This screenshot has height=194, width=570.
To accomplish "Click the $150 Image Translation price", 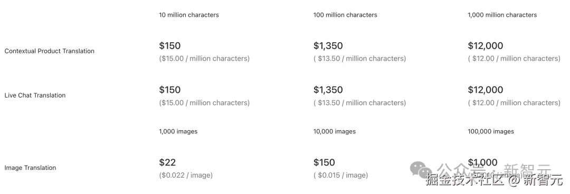I will coord(324,162).
